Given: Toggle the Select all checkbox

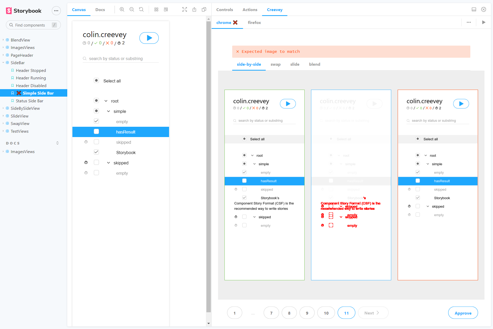Looking at the screenshot, I should (96, 80).
